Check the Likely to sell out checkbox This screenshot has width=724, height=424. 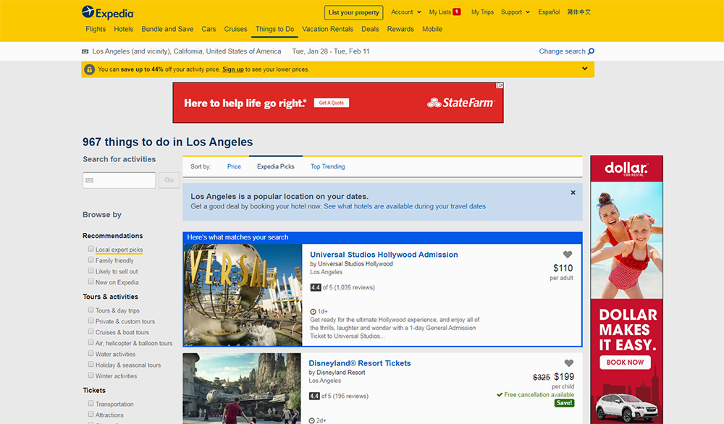point(91,271)
